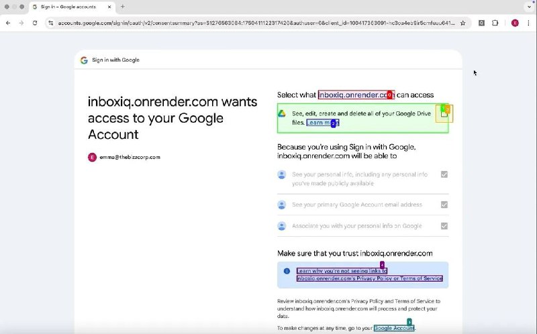Open Learn why you're not seeing links
Image resolution: width=537 pixels, height=334 pixels.
(x=370, y=274)
